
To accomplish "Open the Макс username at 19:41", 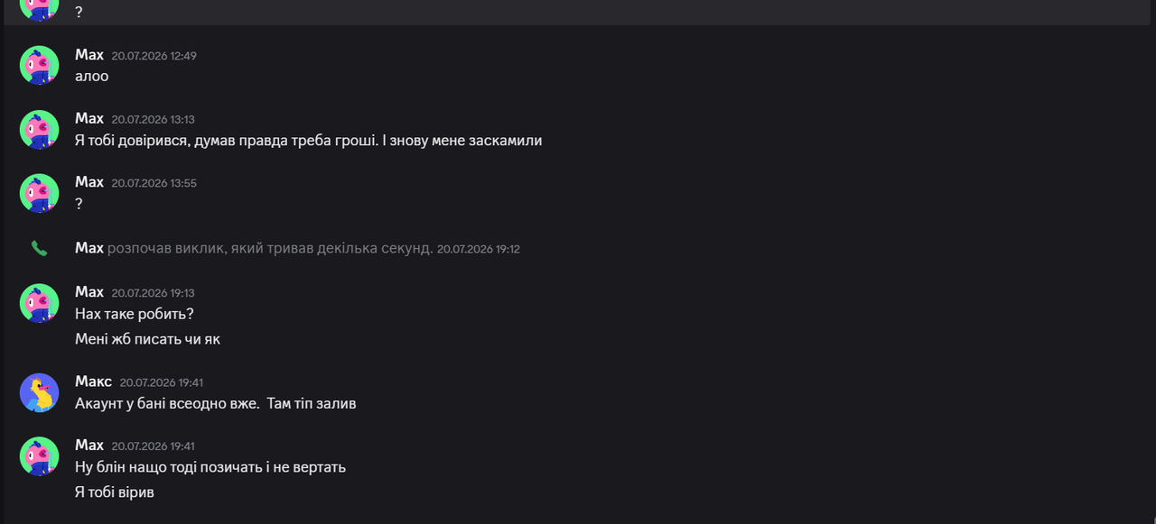I will [x=93, y=382].
